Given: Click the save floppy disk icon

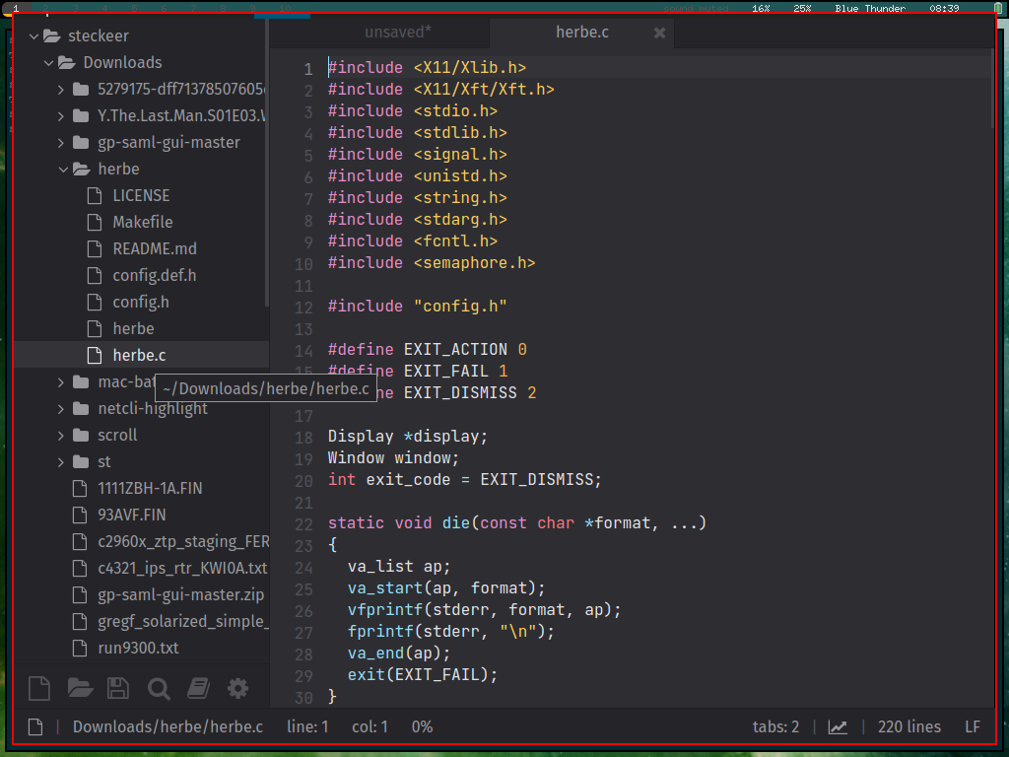Looking at the screenshot, I should [118, 688].
